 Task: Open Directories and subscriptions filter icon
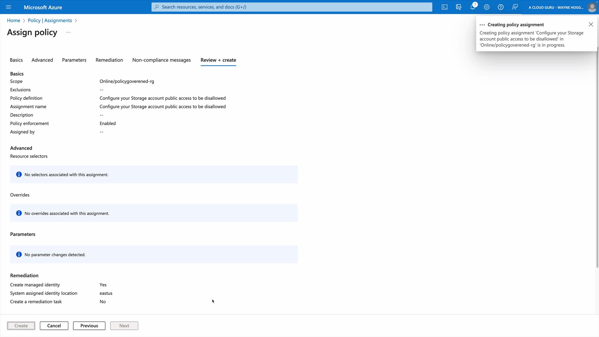(459, 7)
